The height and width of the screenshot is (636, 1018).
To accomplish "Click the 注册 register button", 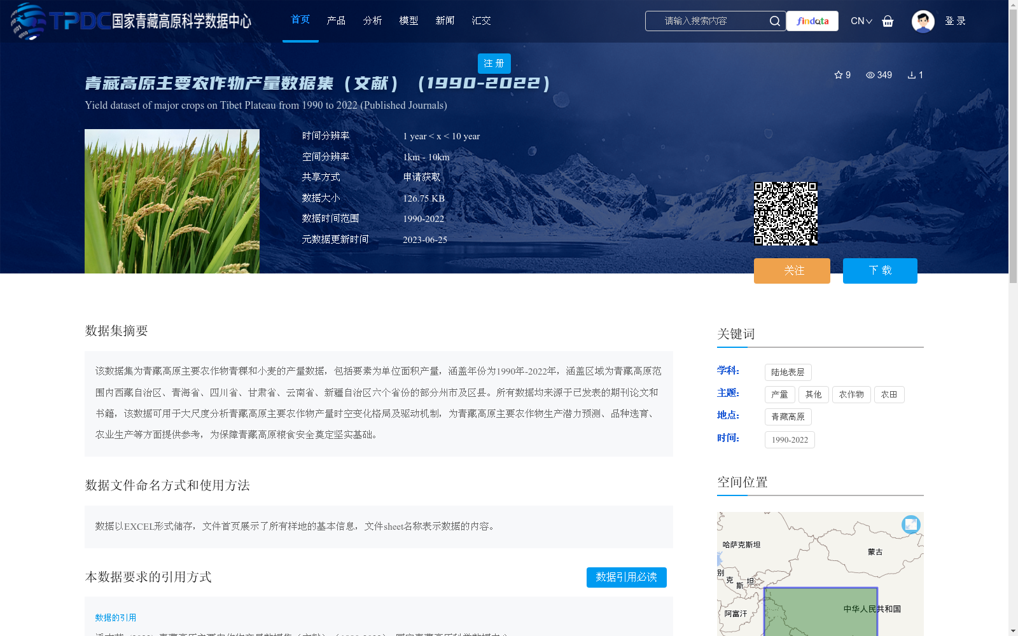I will pos(494,64).
